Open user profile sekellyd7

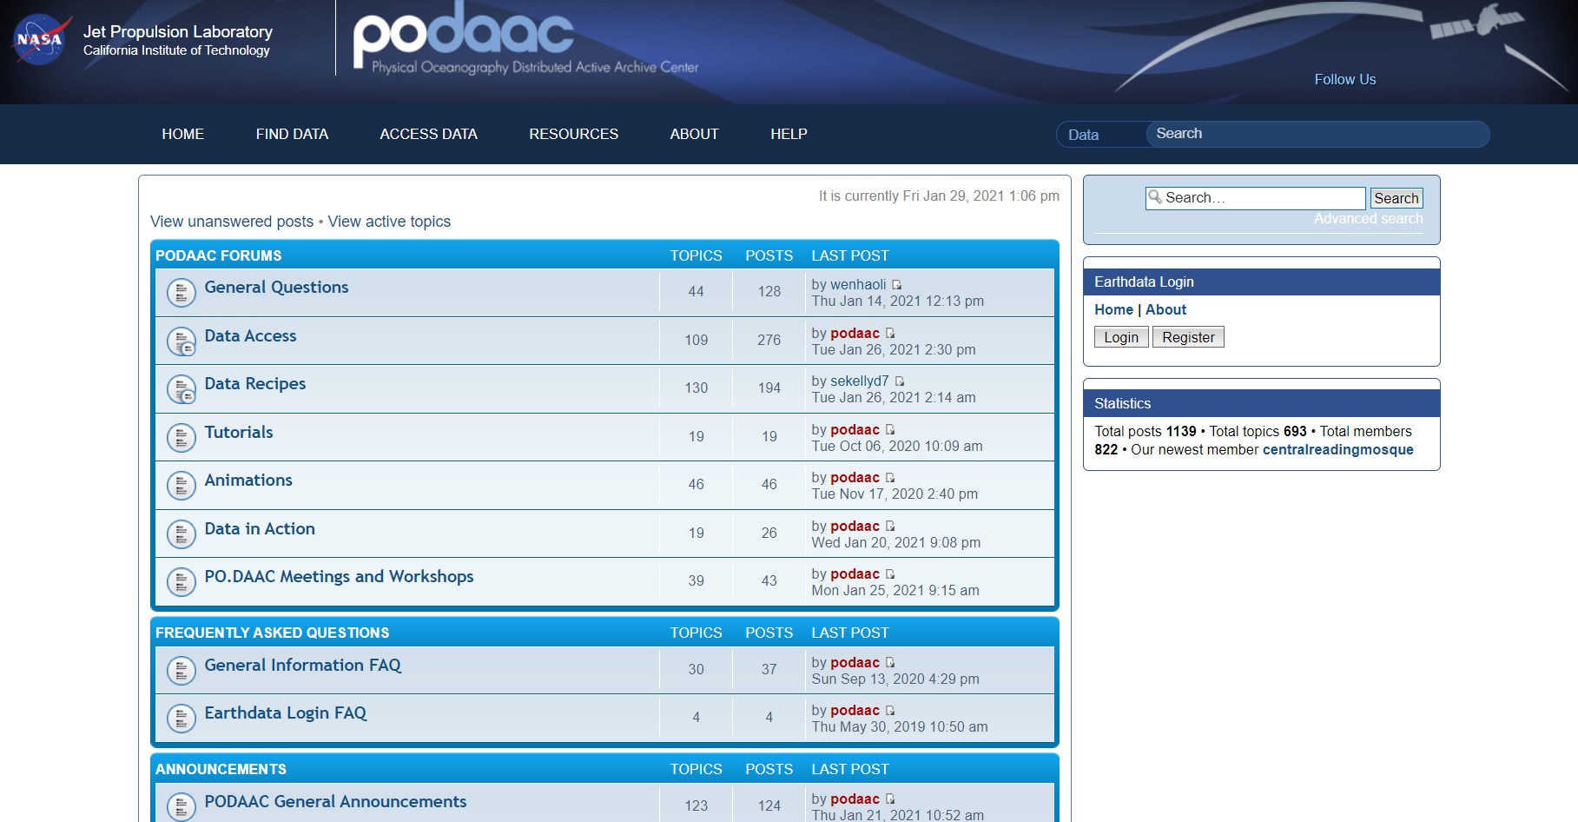click(x=859, y=381)
